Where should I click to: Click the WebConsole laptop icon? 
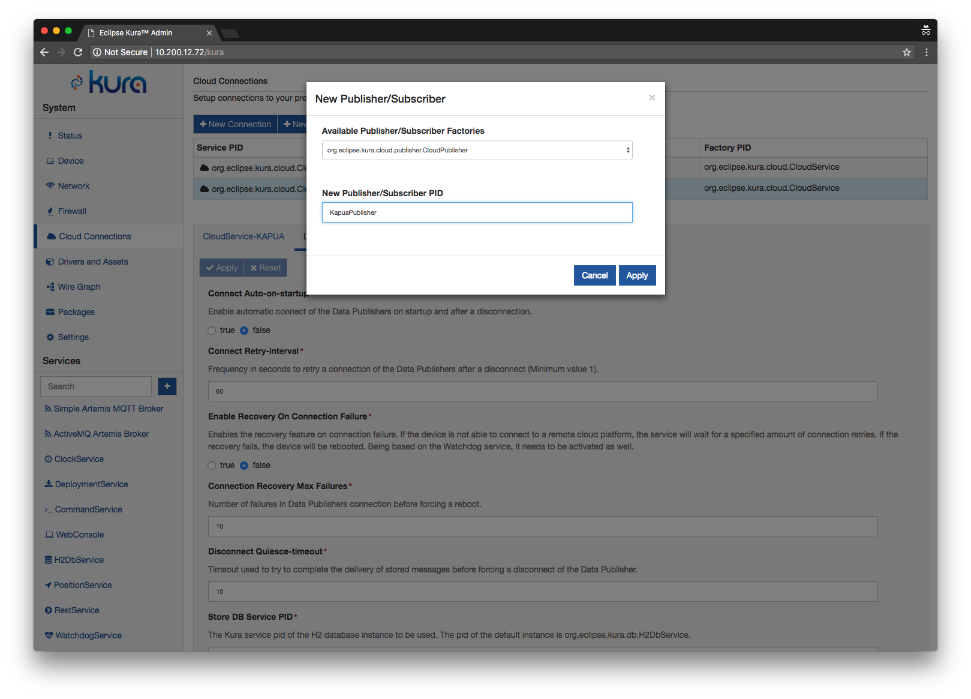49,535
